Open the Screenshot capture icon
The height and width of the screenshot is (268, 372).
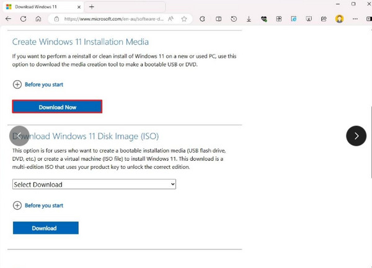[309, 19]
